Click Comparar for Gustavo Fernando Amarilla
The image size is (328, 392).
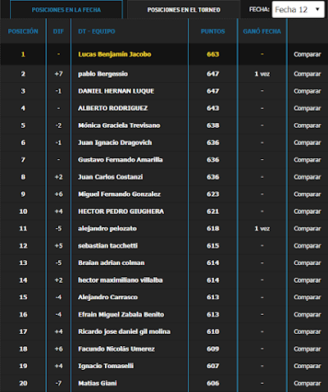pyautogui.click(x=307, y=160)
